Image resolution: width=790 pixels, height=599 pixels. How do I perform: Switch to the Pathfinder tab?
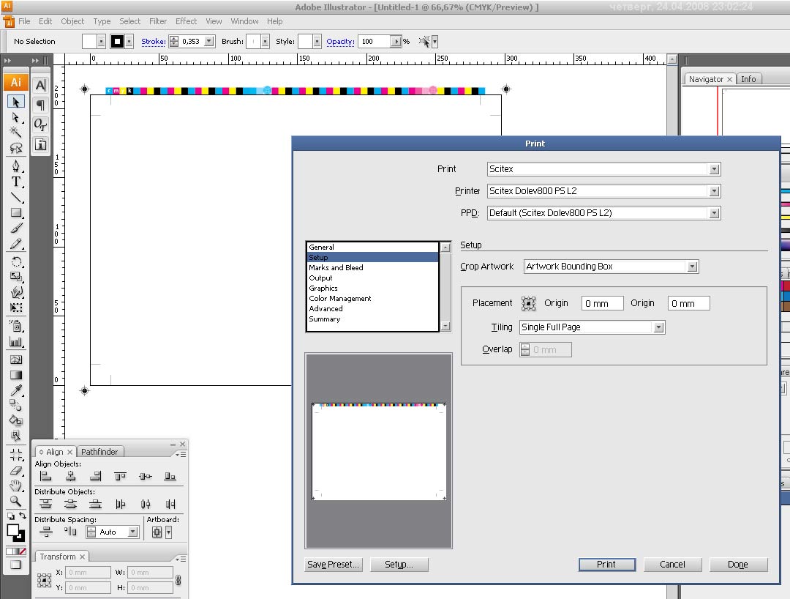[99, 452]
